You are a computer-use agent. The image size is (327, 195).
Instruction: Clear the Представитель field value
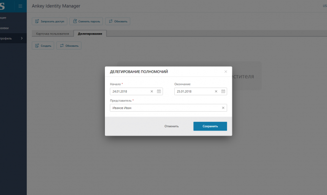tap(223, 108)
